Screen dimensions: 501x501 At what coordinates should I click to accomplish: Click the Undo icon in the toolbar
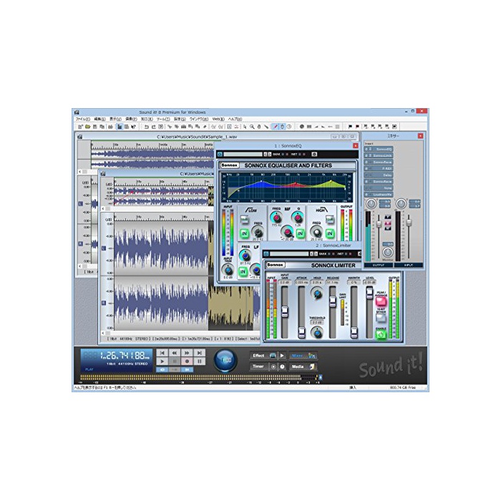click(x=146, y=127)
